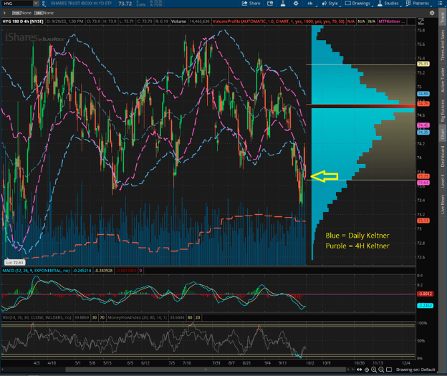447x376 pixels.
Task: Click the 74.89 blue price bubble
Action: point(423,94)
